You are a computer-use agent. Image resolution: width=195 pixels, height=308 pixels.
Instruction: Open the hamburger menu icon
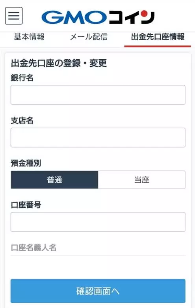14,16
